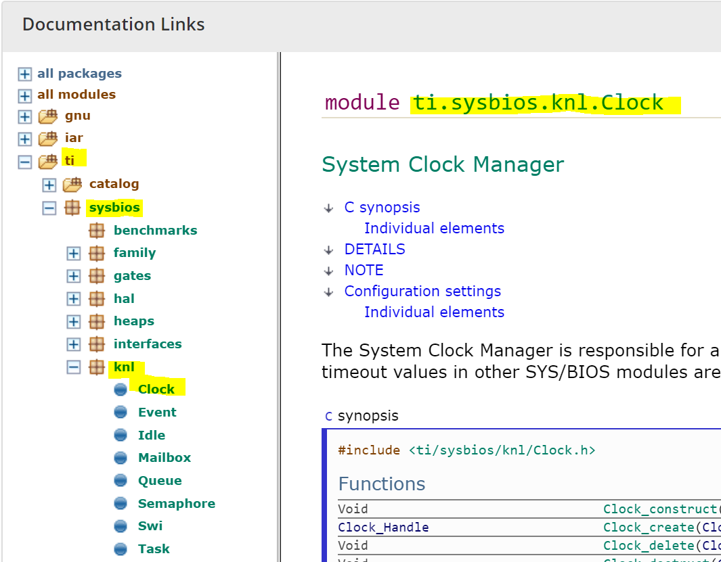This screenshot has width=721, height=562.
Task: Click the Mailbox module bullet icon
Action: coord(121,458)
